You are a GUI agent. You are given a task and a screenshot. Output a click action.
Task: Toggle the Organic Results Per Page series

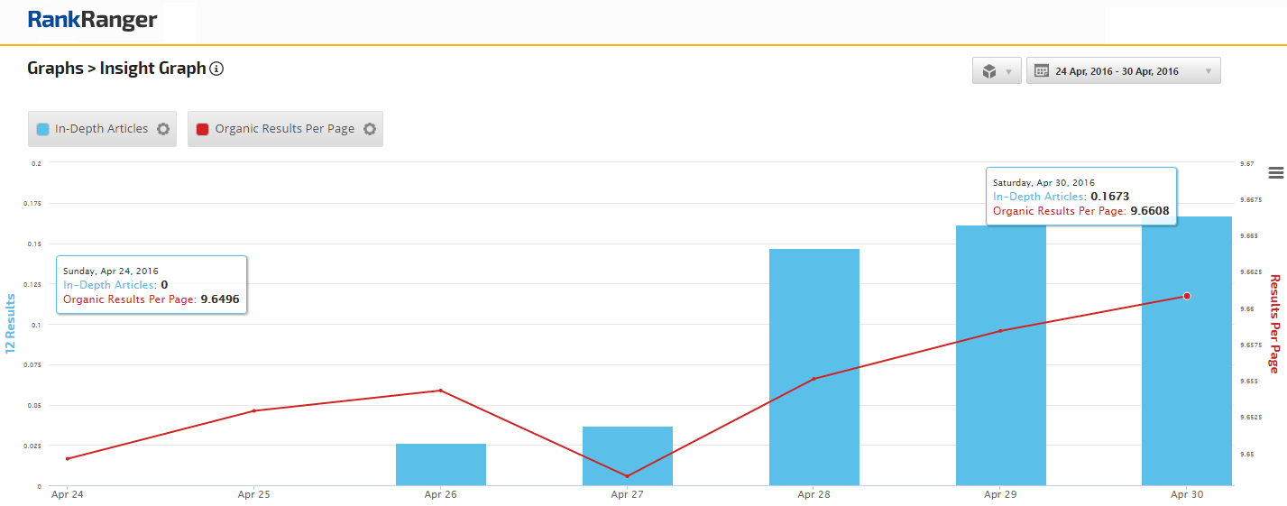[285, 129]
